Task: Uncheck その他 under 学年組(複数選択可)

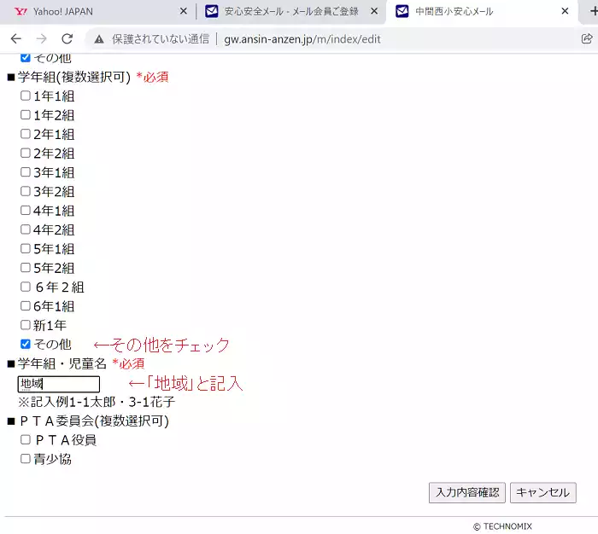Action: pos(26,345)
